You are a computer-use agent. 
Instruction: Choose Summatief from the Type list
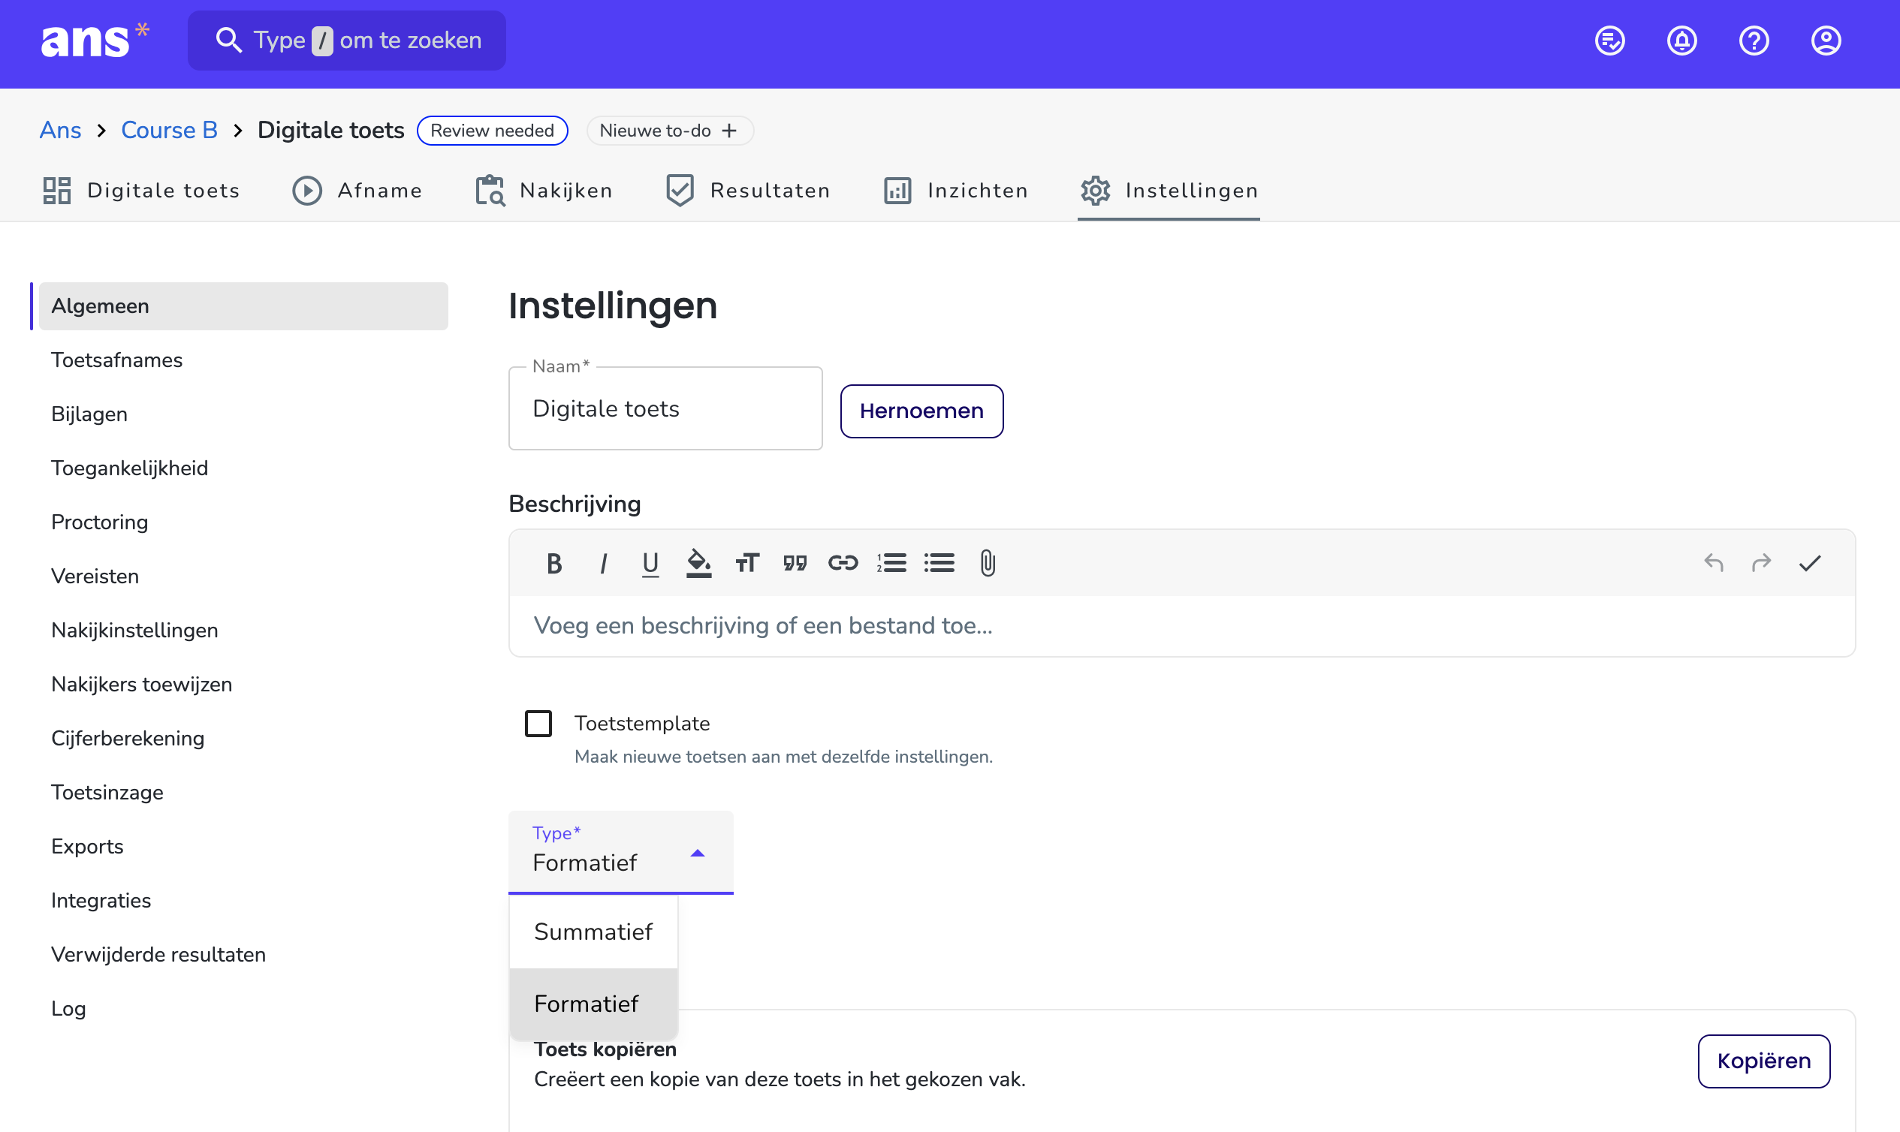[593, 932]
